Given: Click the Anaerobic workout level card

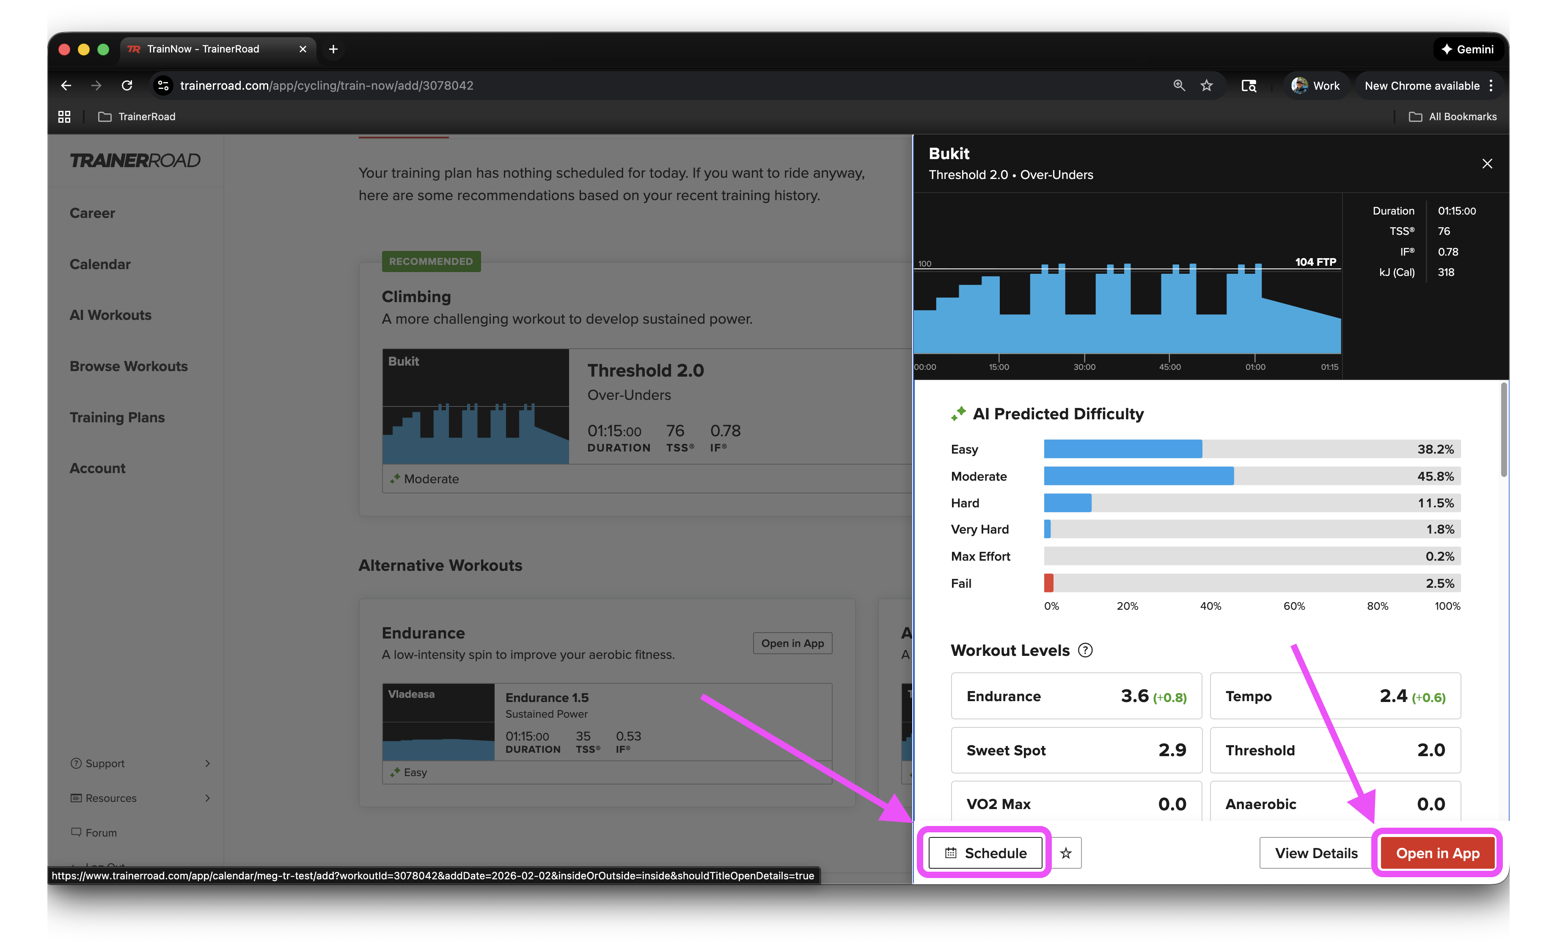Looking at the screenshot, I should [x=1335, y=801].
